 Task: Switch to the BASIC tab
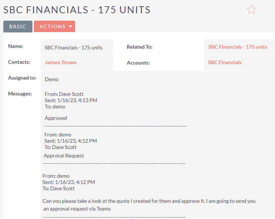pyautogui.click(x=18, y=27)
